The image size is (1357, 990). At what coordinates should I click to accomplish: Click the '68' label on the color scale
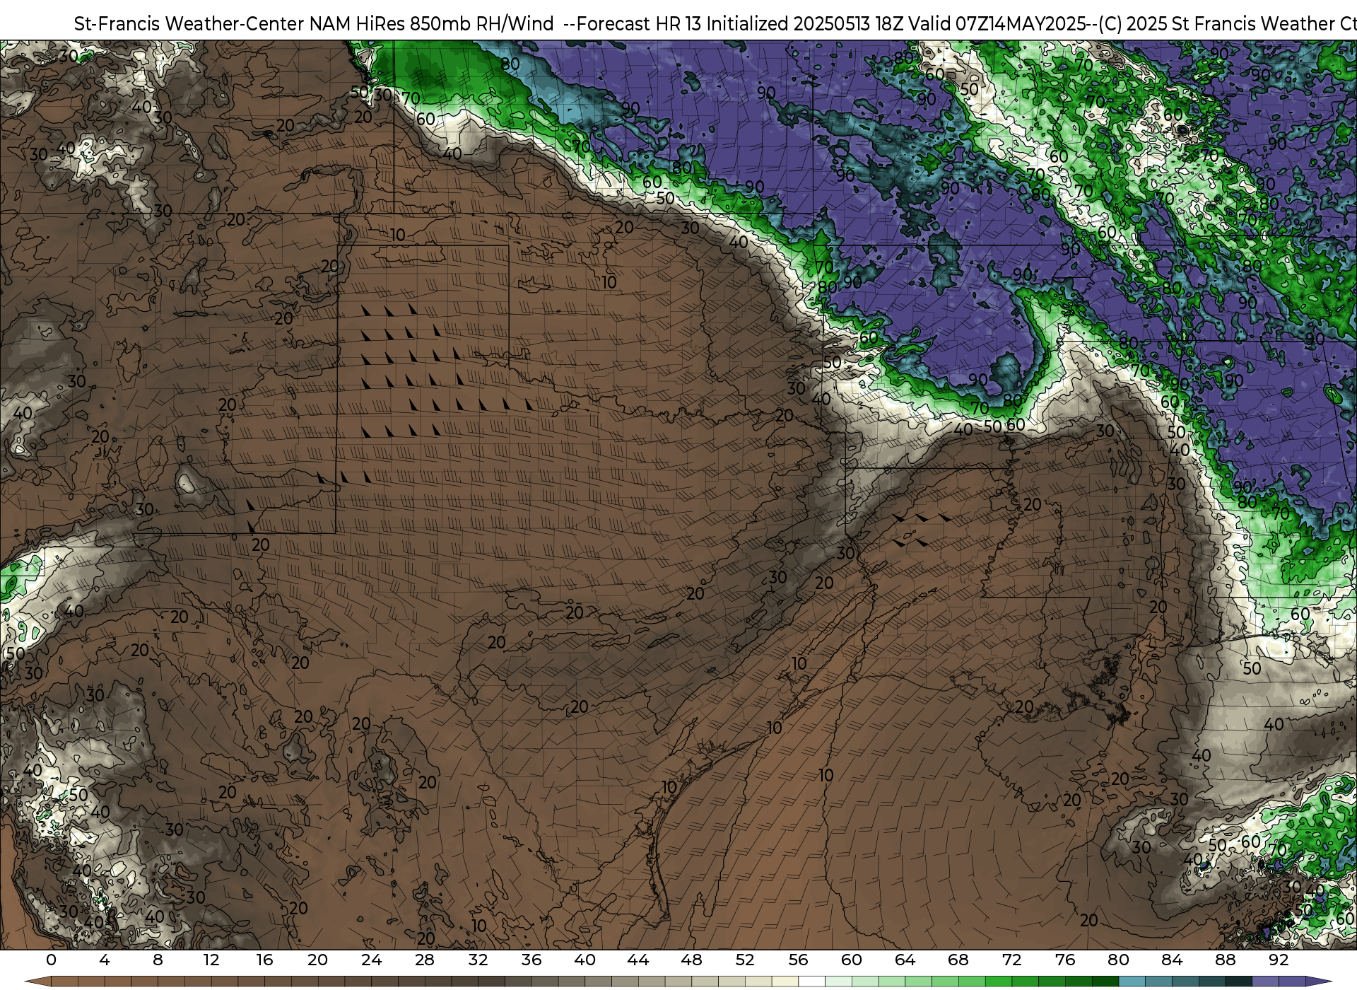click(x=958, y=960)
